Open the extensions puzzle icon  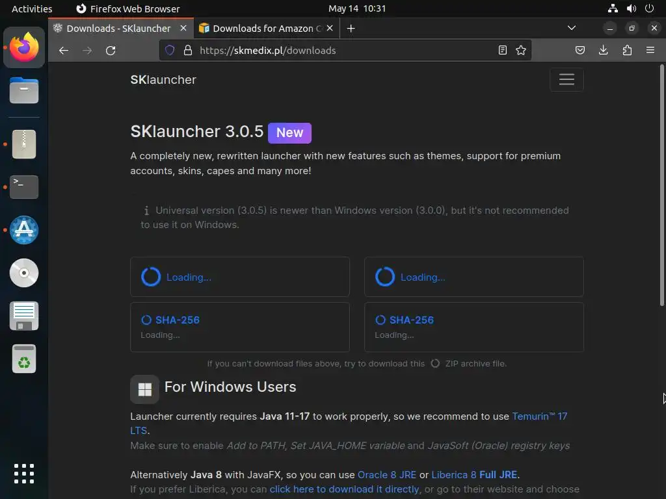click(627, 50)
